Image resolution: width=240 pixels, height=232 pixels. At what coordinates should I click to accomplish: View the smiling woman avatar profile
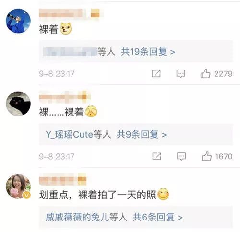18,186
